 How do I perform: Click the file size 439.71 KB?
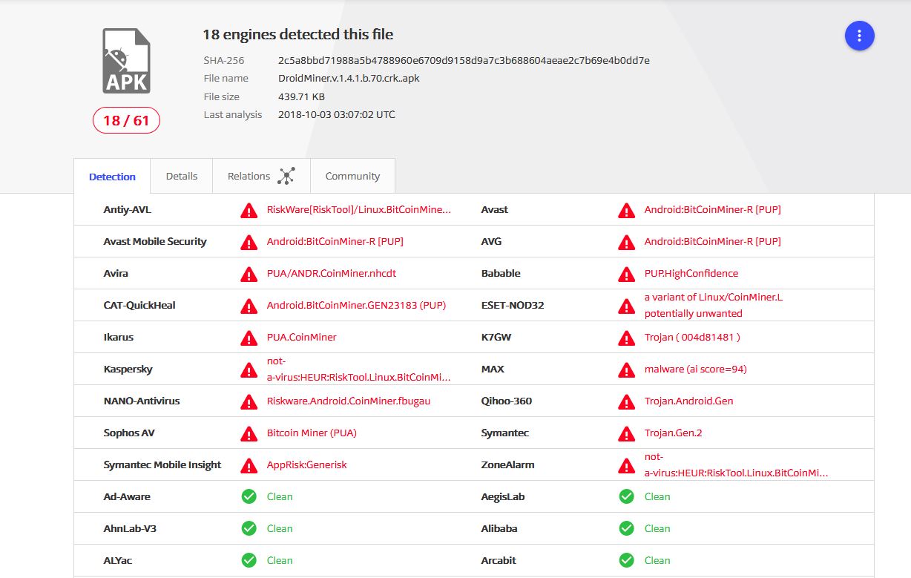tap(301, 96)
